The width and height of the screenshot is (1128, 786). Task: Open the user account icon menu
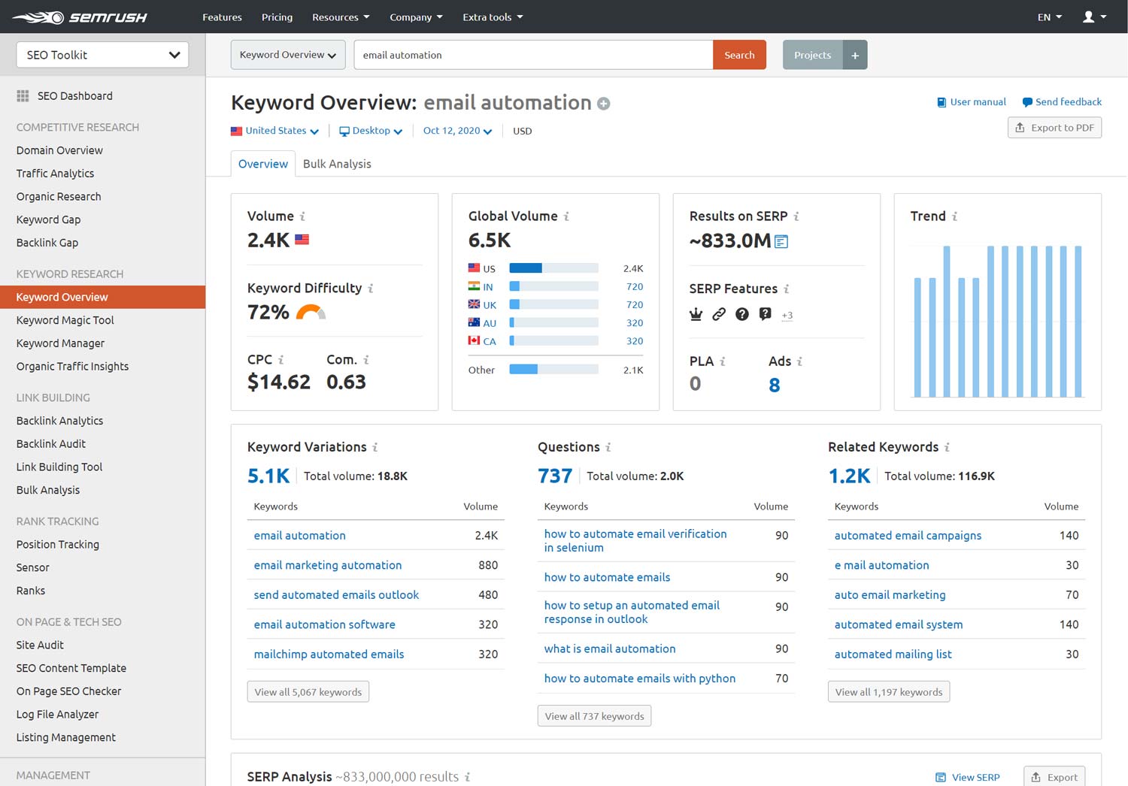click(1093, 17)
